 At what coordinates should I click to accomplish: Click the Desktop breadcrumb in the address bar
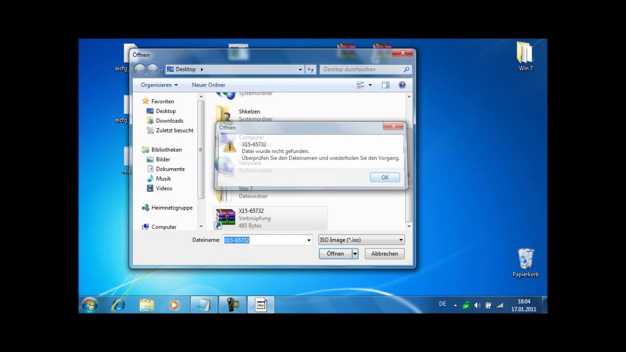click(185, 69)
